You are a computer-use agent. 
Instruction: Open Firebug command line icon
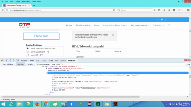point(18,60)
